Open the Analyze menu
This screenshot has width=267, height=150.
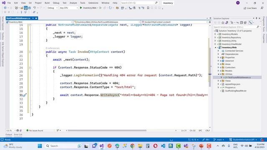[x=73, y=3]
